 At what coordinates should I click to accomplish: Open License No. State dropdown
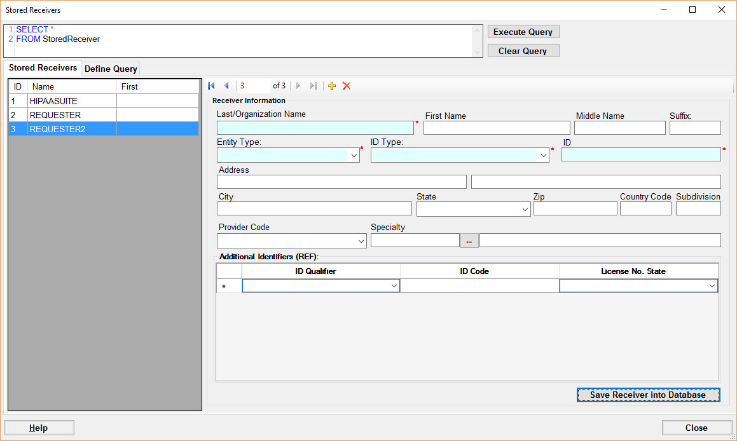tap(712, 287)
